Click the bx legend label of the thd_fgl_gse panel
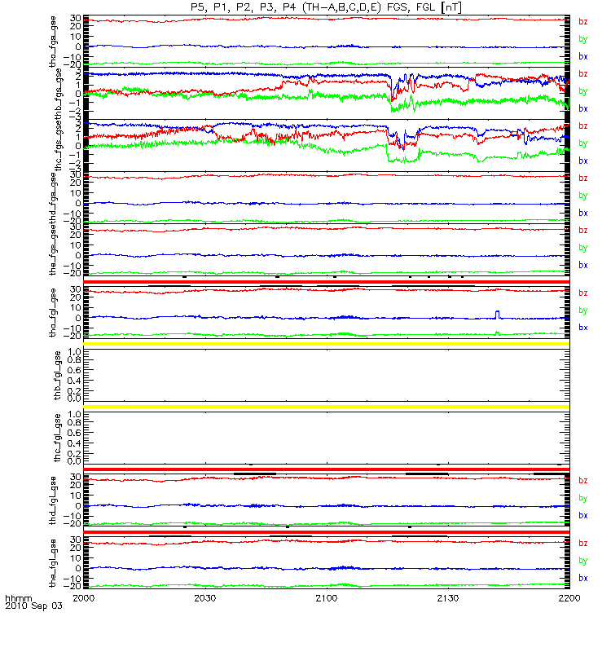Image resolution: width=611 pixels, height=652 pixels. (583, 515)
